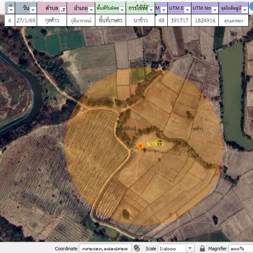Open the ตำบล column filter dropdown
253x253 pixels.
[x=63, y=10]
